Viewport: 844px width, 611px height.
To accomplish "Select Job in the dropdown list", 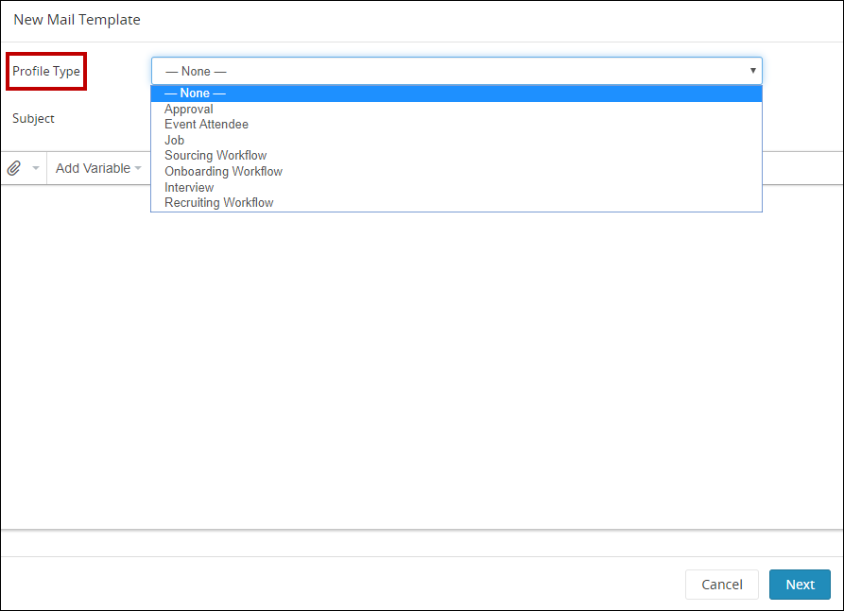I will 456,141.
